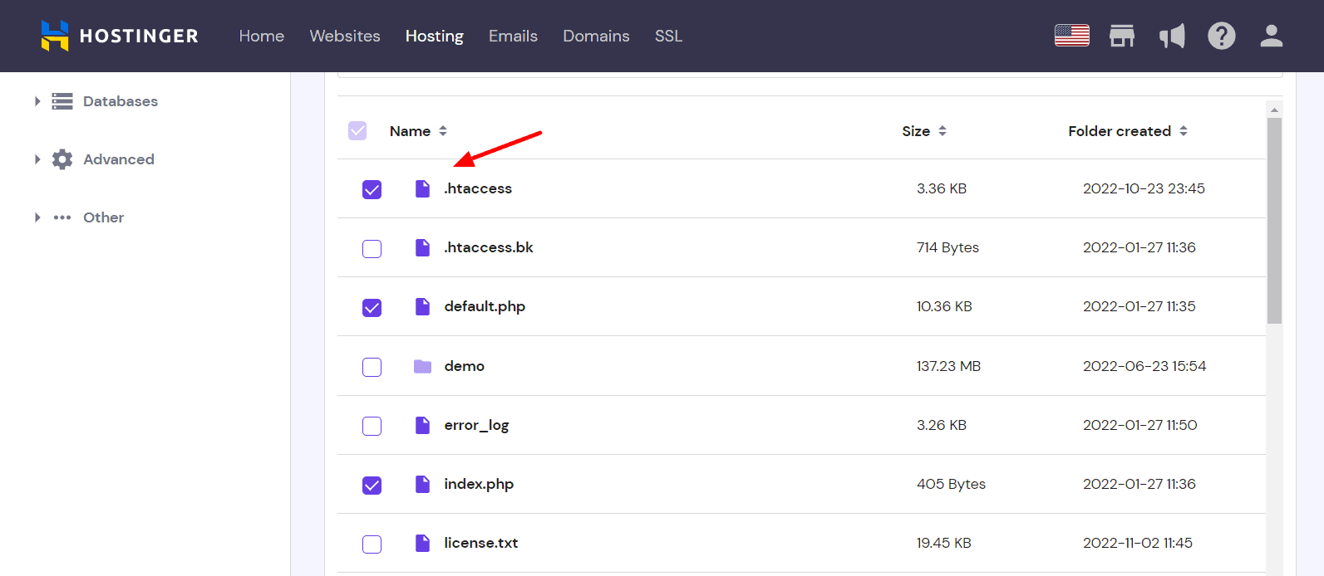The width and height of the screenshot is (1324, 576).
Task: Go to the Domains menu
Action: click(x=596, y=36)
